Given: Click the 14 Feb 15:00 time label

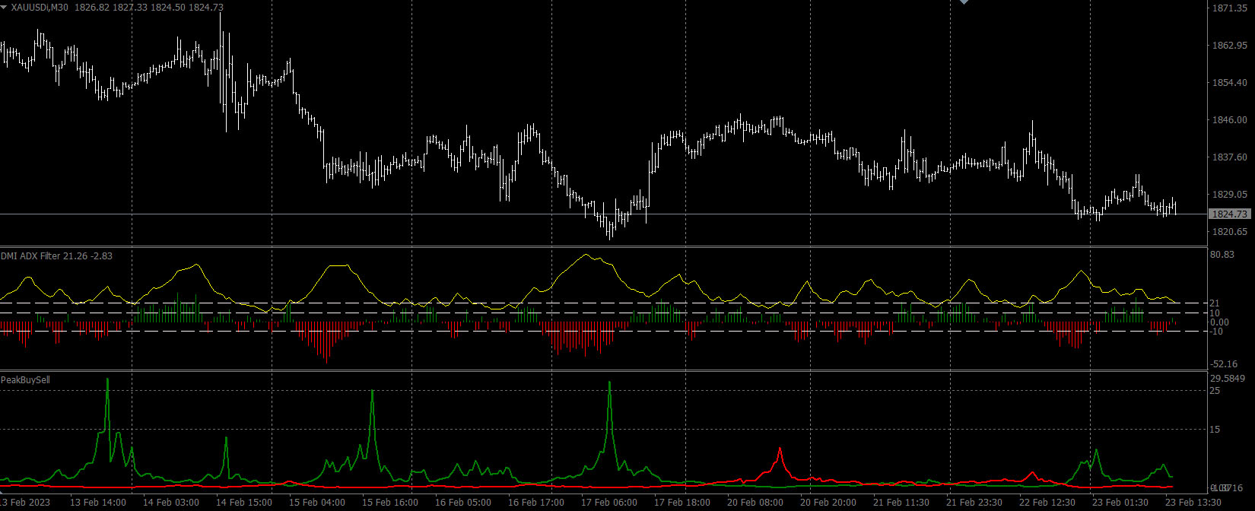Looking at the screenshot, I should click(x=244, y=503).
